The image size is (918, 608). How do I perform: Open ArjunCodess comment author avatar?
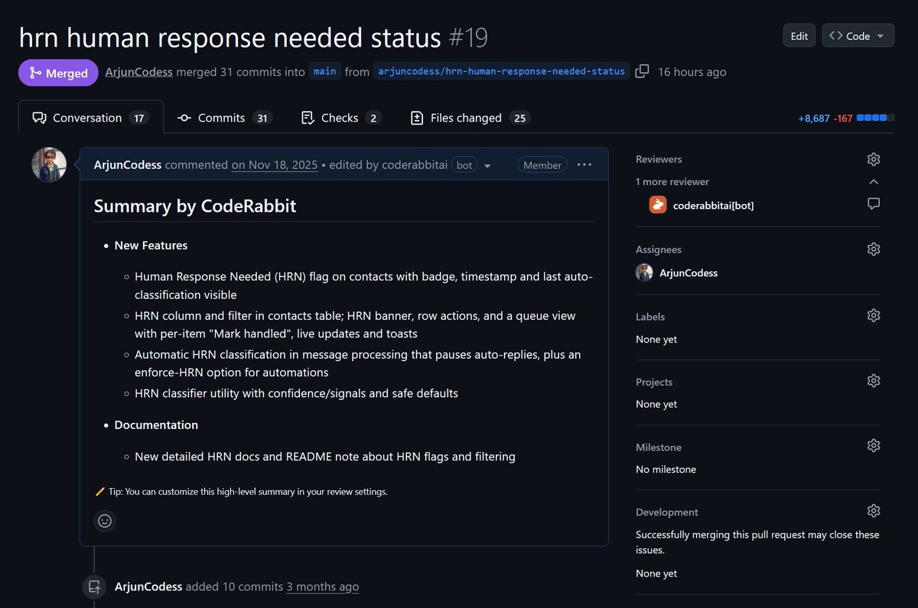coord(49,165)
